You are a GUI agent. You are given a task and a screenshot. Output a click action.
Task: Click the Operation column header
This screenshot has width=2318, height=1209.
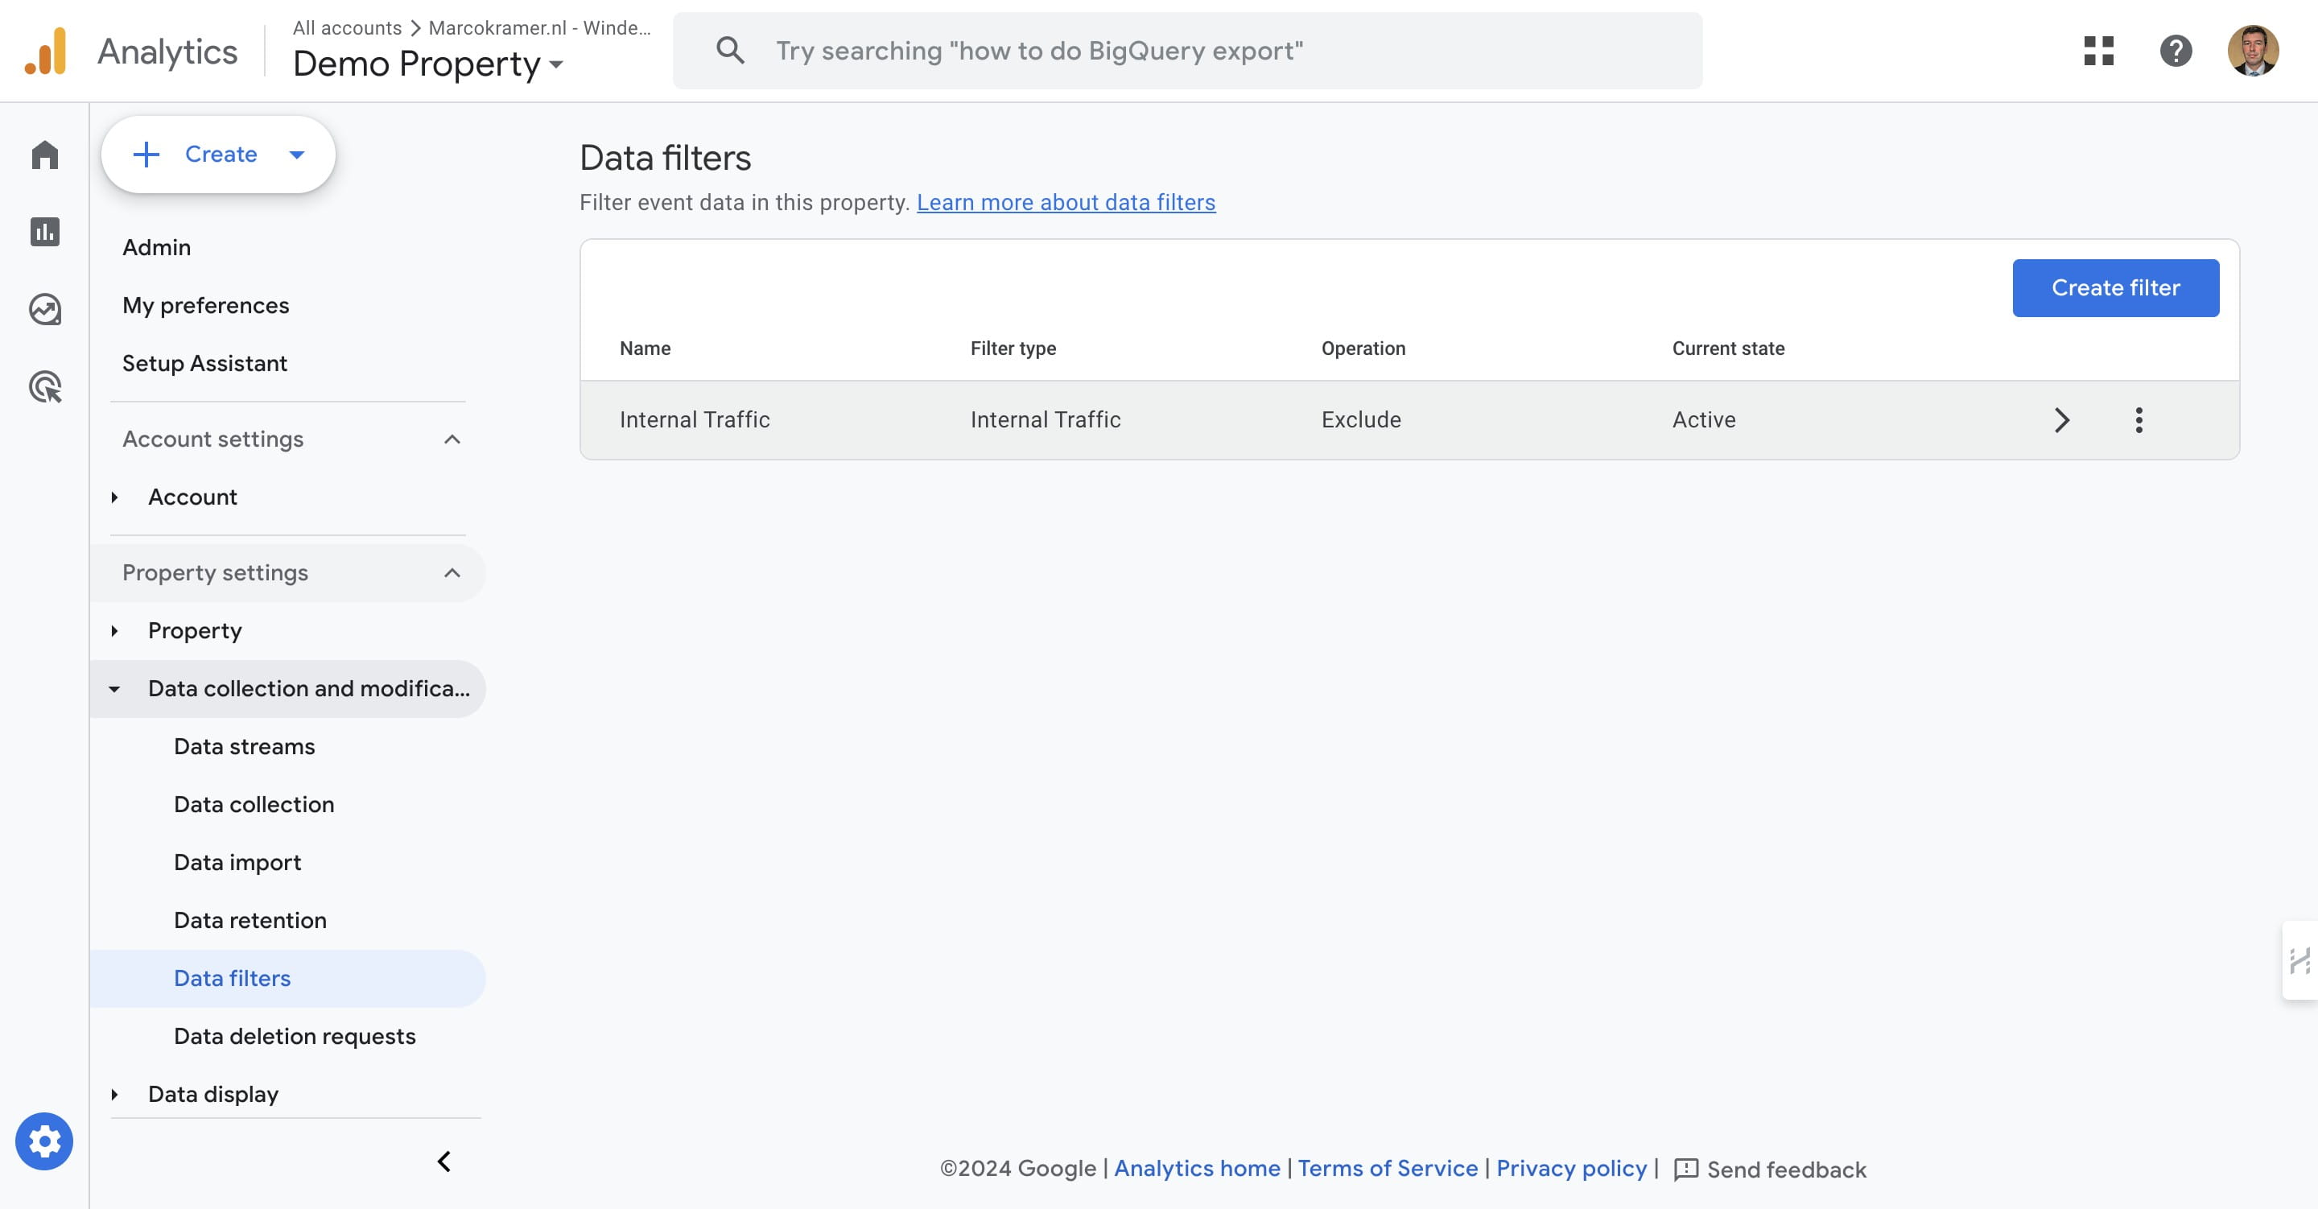click(x=1363, y=349)
